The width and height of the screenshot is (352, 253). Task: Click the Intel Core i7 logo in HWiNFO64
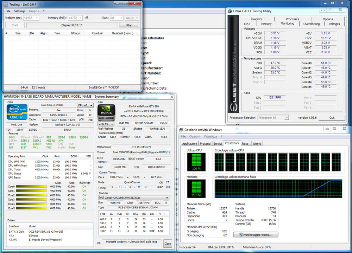point(17,112)
